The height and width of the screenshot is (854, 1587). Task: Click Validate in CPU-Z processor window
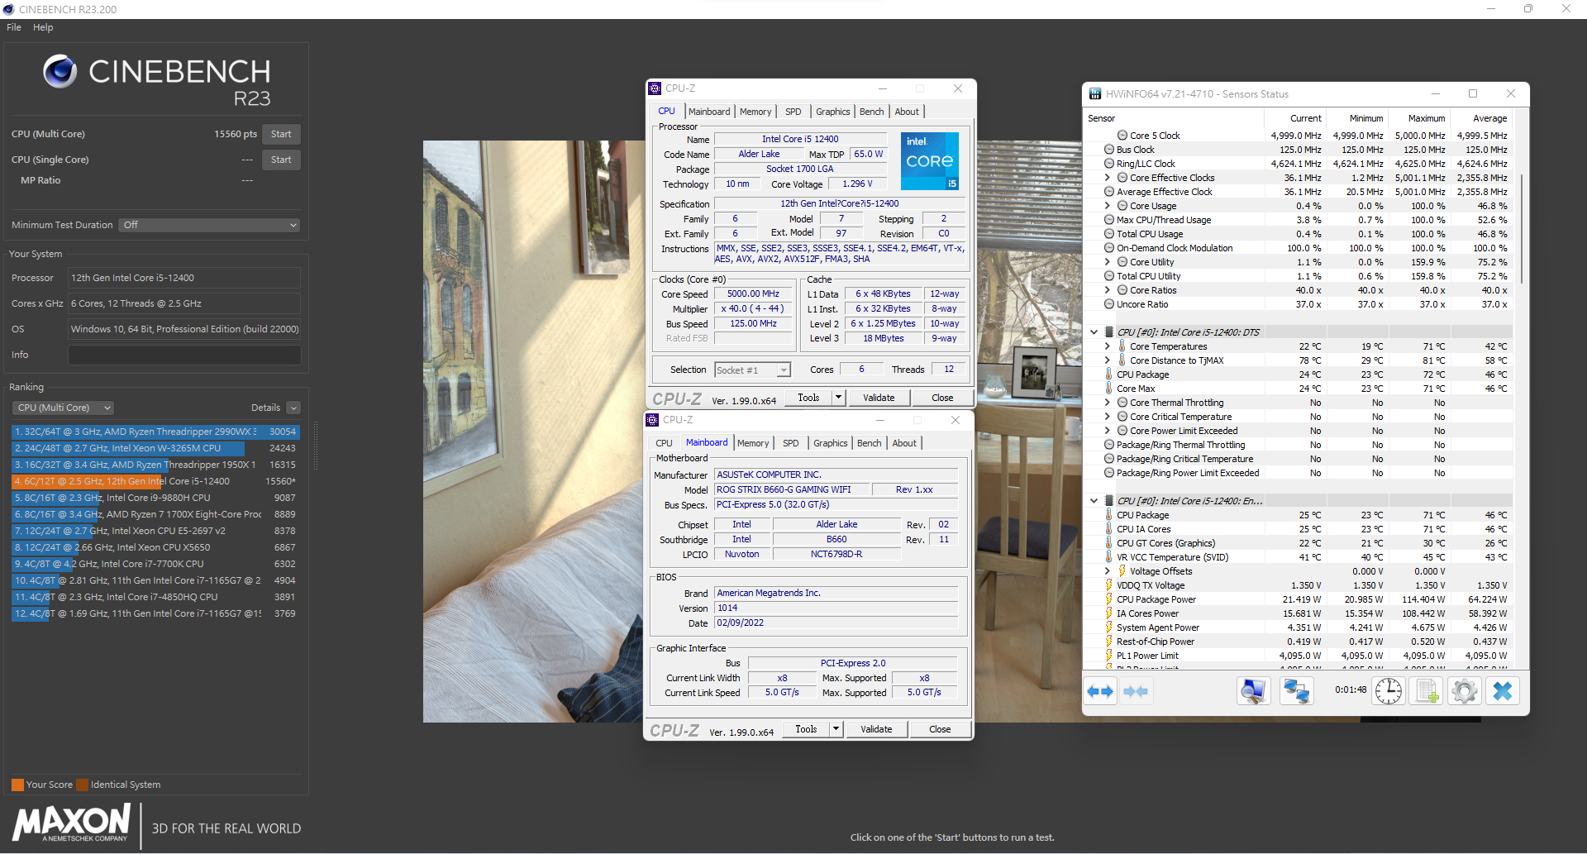click(x=879, y=398)
